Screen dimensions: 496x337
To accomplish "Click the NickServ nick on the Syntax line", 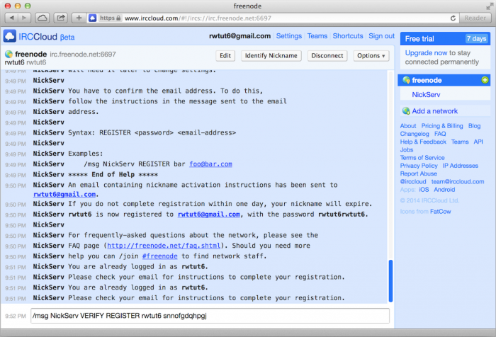I will tap(49, 133).
